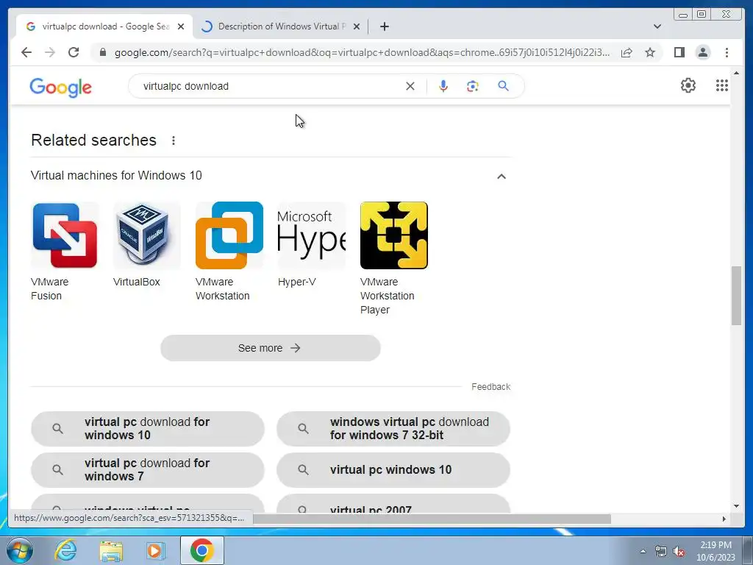Click the horizontal scrollbar thumb
The image size is (753, 565).
432,519
